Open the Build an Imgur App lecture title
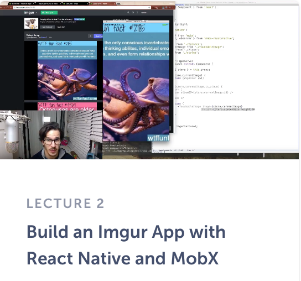This screenshot has width=301, height=281. coord(126,245)
